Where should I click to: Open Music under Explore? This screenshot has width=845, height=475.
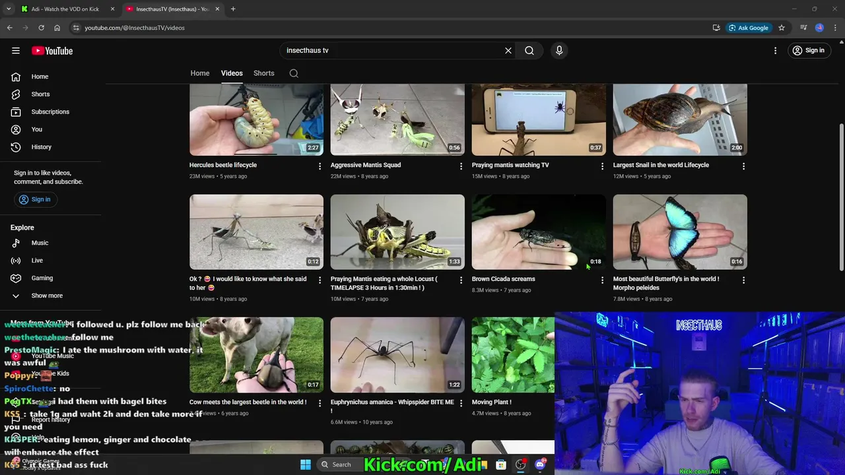click(x=40, y=243)
